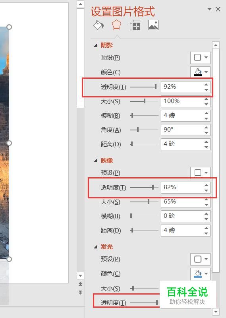Screen dimensions: 226x318
Task: Click the pane scrollbar up arrow
Action: click(x=216, y=45)
